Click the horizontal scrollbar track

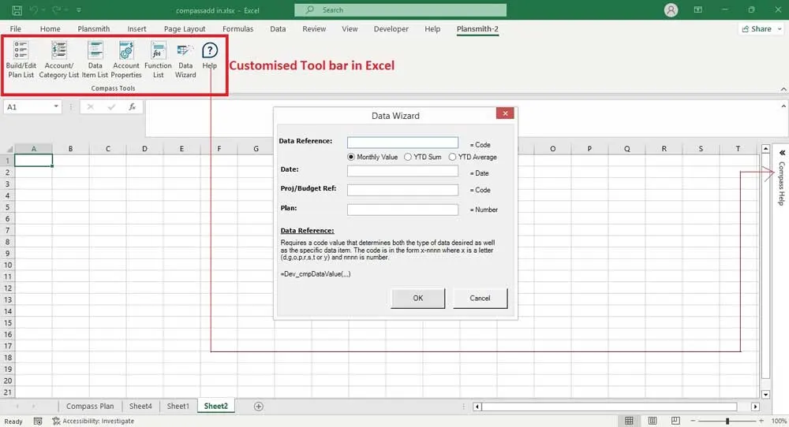(609, 407)
